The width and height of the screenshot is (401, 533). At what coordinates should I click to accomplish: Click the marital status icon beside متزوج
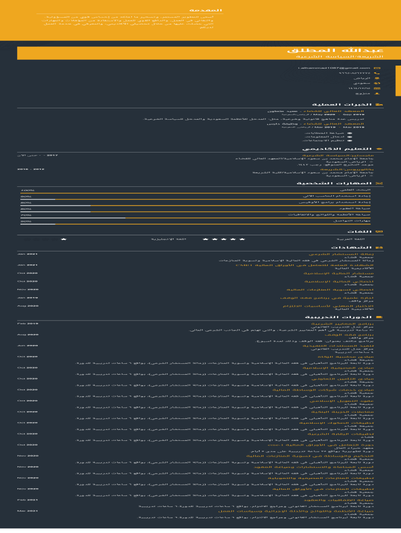377,94
